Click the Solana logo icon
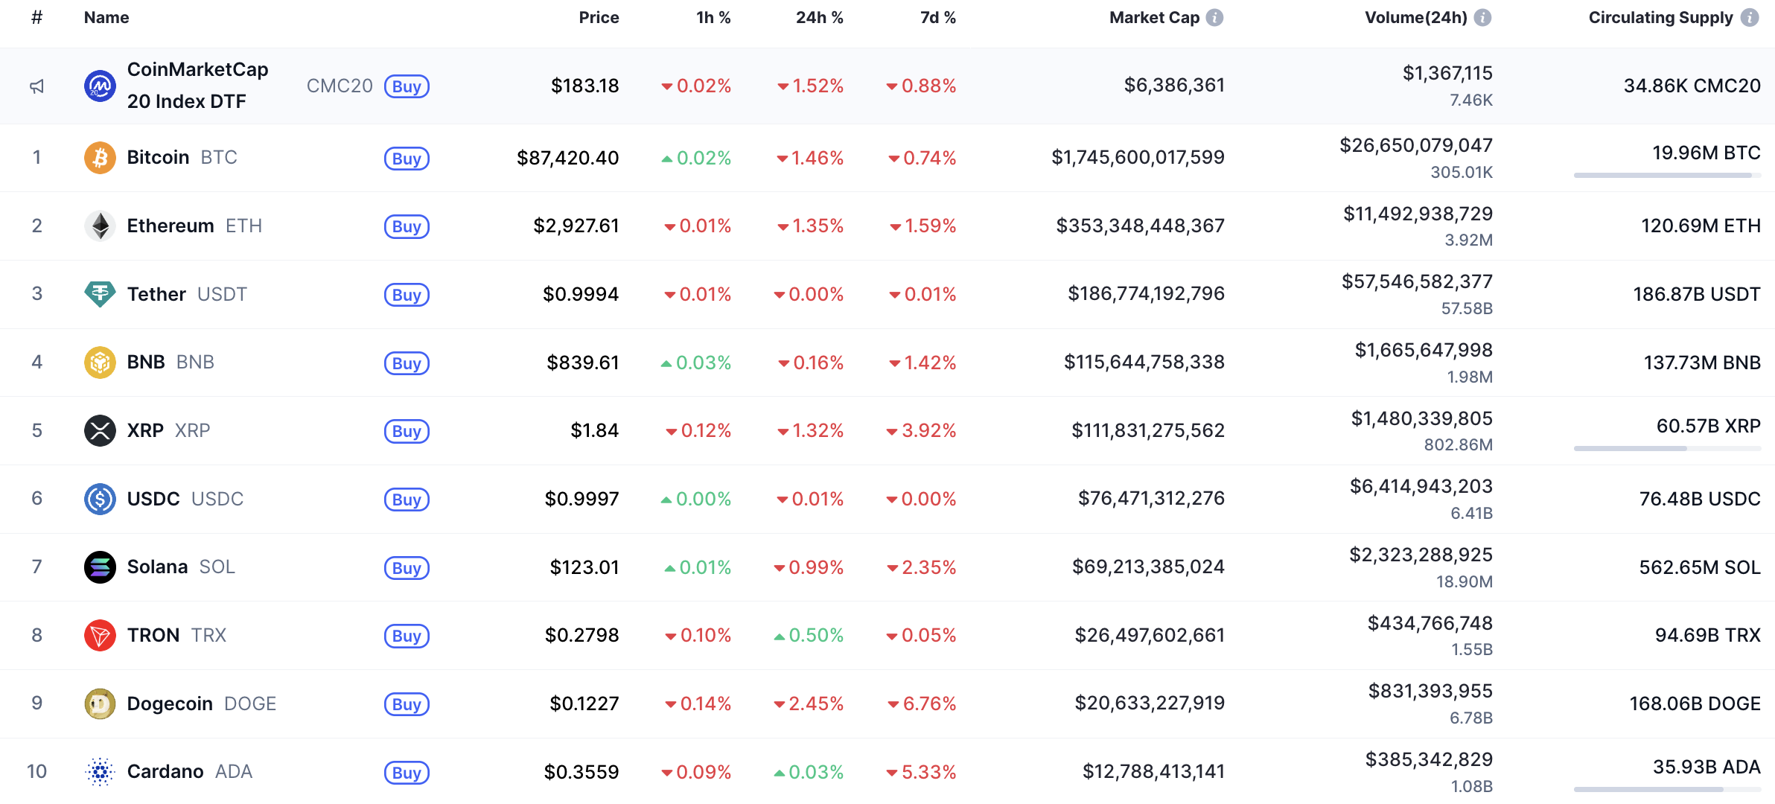Screen dimensions: 1775x804 100,567
